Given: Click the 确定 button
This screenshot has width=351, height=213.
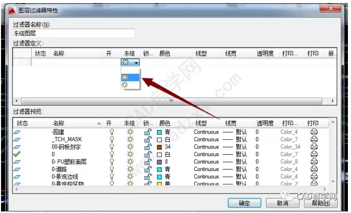Looking at the screenshot, I should click(244, 203).
